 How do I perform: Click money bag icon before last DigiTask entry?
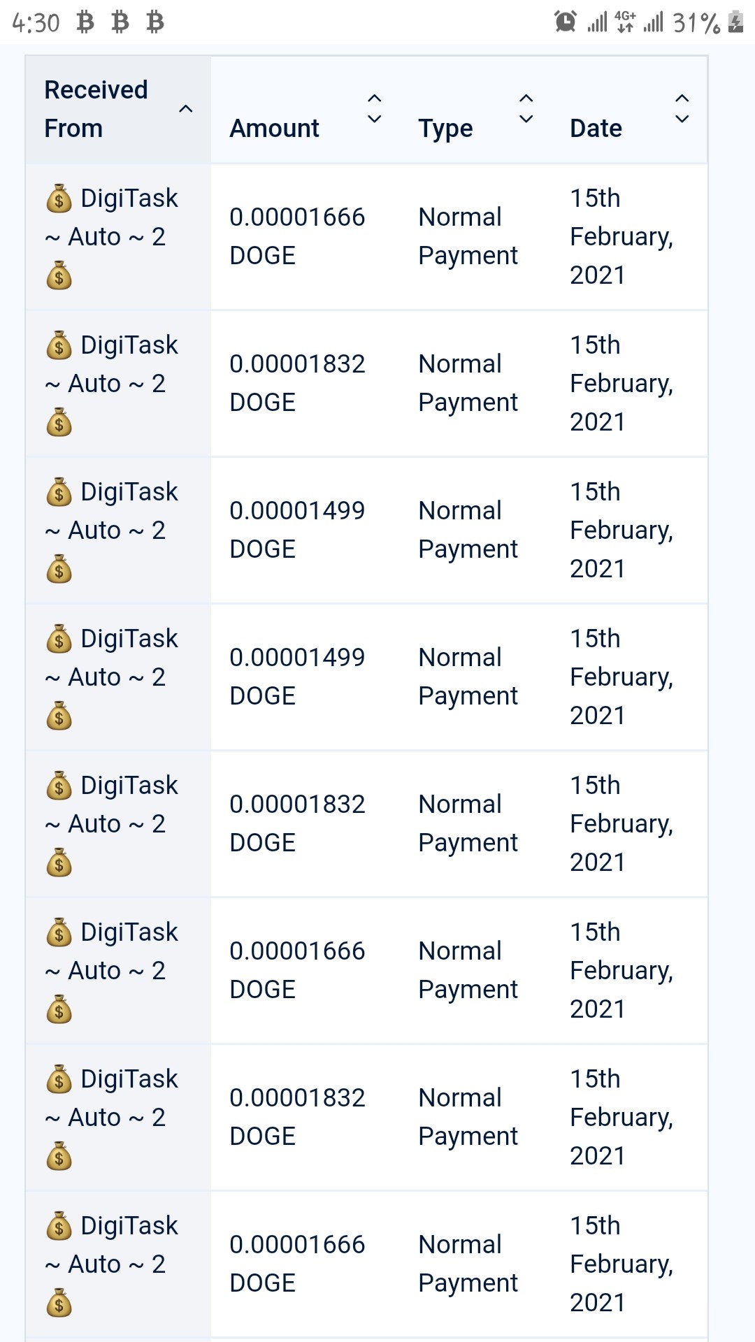point(59,1226)
